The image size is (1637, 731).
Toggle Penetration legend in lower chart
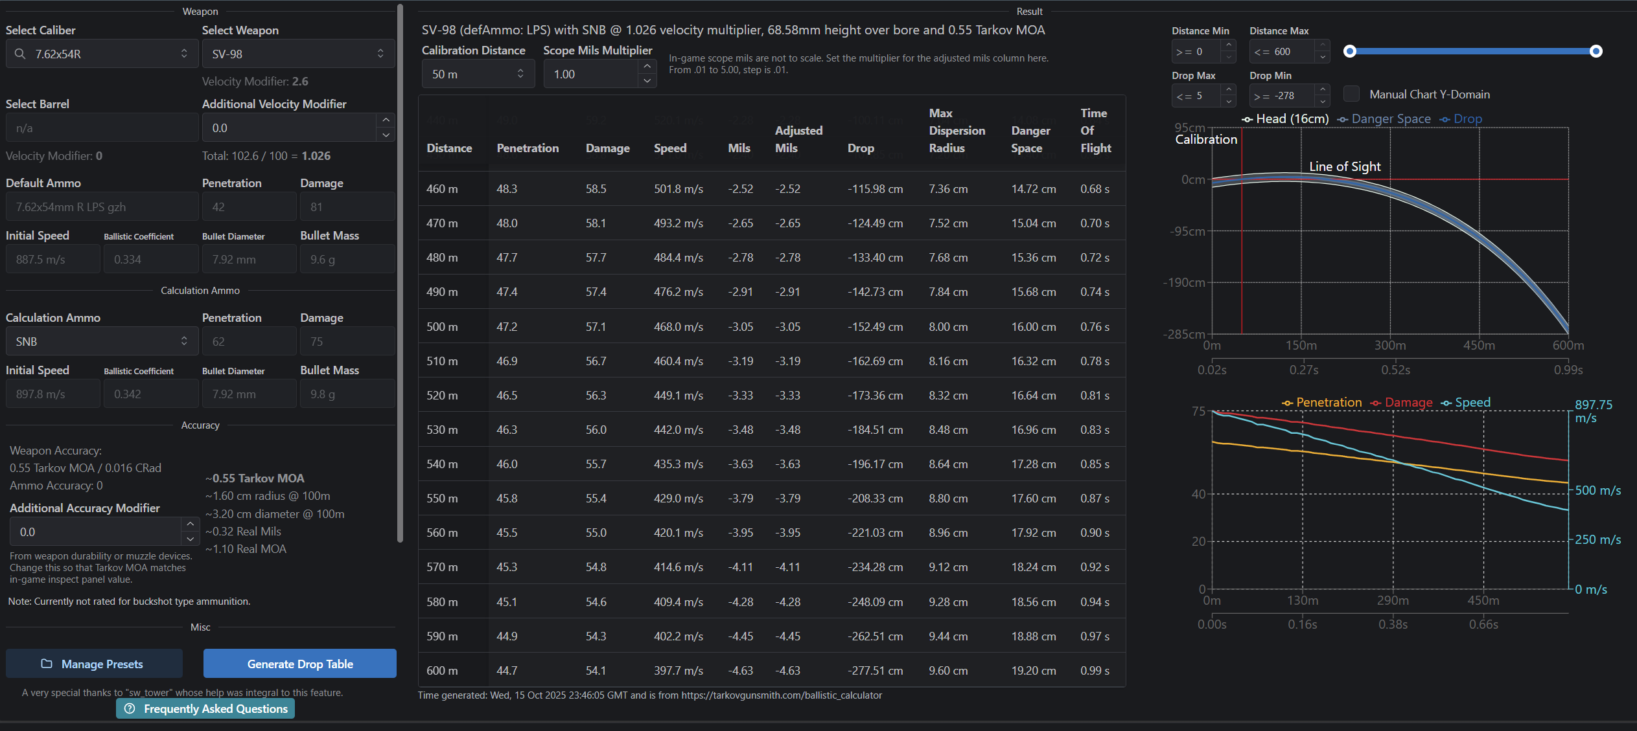point(1322,403)
